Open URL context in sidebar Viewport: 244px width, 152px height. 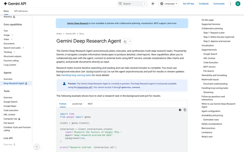(9, 115)
